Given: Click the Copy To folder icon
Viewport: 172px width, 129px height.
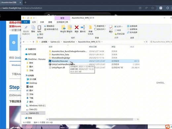Looking at the screenshot, I should click(x=69, y=27).
